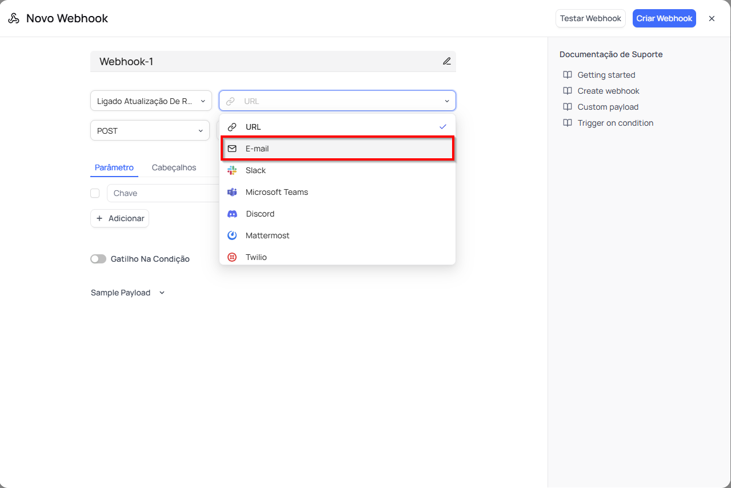Screen dimensions: 731x488
Task: Enable the Gatilho Na Condição toggle
Action: (x=98, y=259)
